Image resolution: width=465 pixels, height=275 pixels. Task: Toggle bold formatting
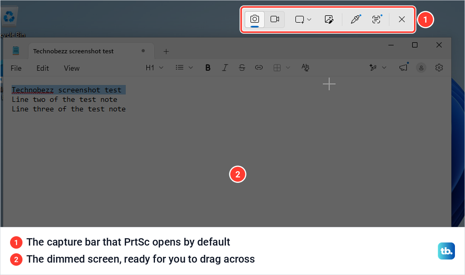[208, 68]
